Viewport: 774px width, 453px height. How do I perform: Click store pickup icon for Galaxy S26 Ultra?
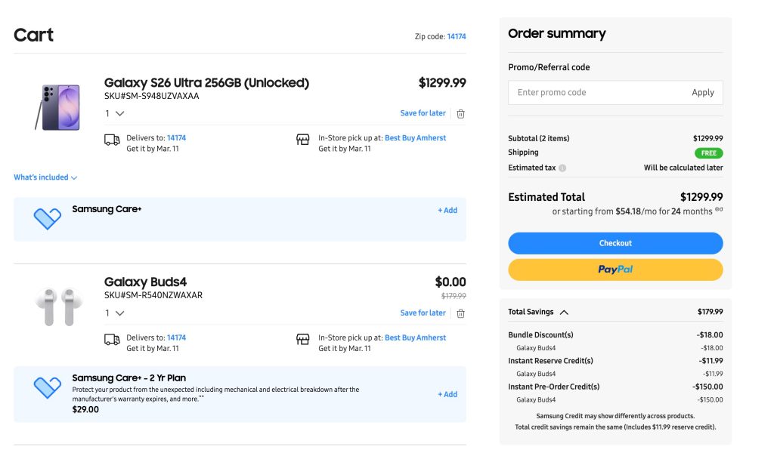pos(303,140)
